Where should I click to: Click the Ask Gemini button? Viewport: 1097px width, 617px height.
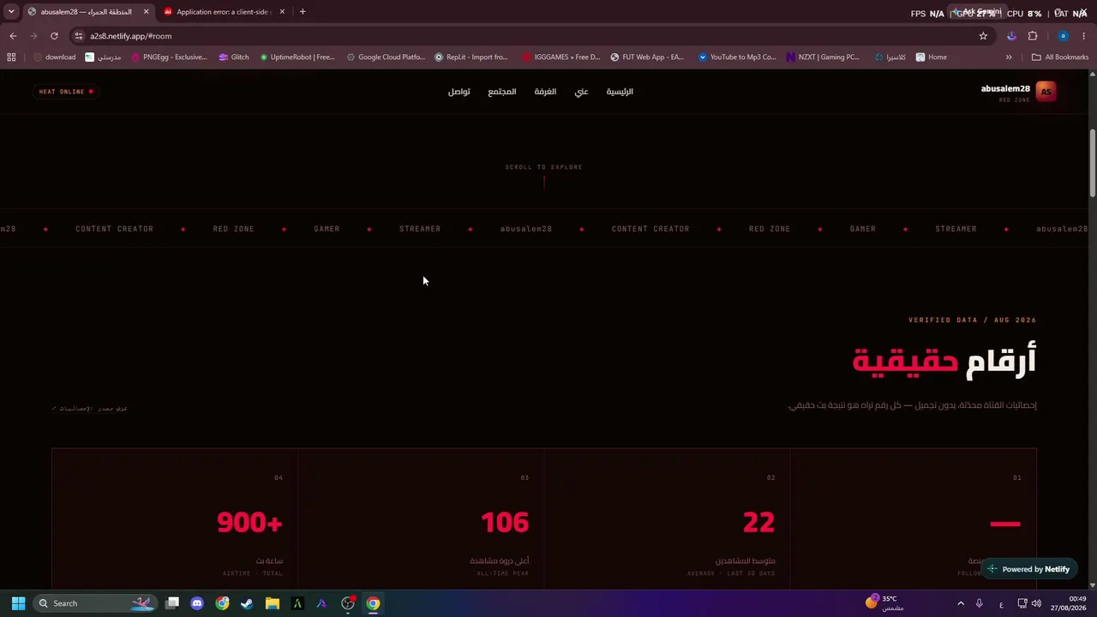click(x=977, y=12)
